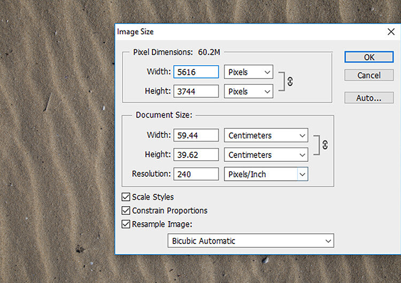Viewport: 401px width, 283px height.
Task: Disable the Resample Image checkbox
Action: tap(126, 224)
